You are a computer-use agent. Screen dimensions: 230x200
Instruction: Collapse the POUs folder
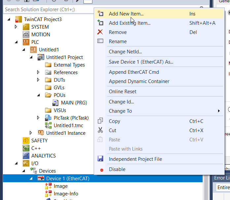tap(38, 95)
